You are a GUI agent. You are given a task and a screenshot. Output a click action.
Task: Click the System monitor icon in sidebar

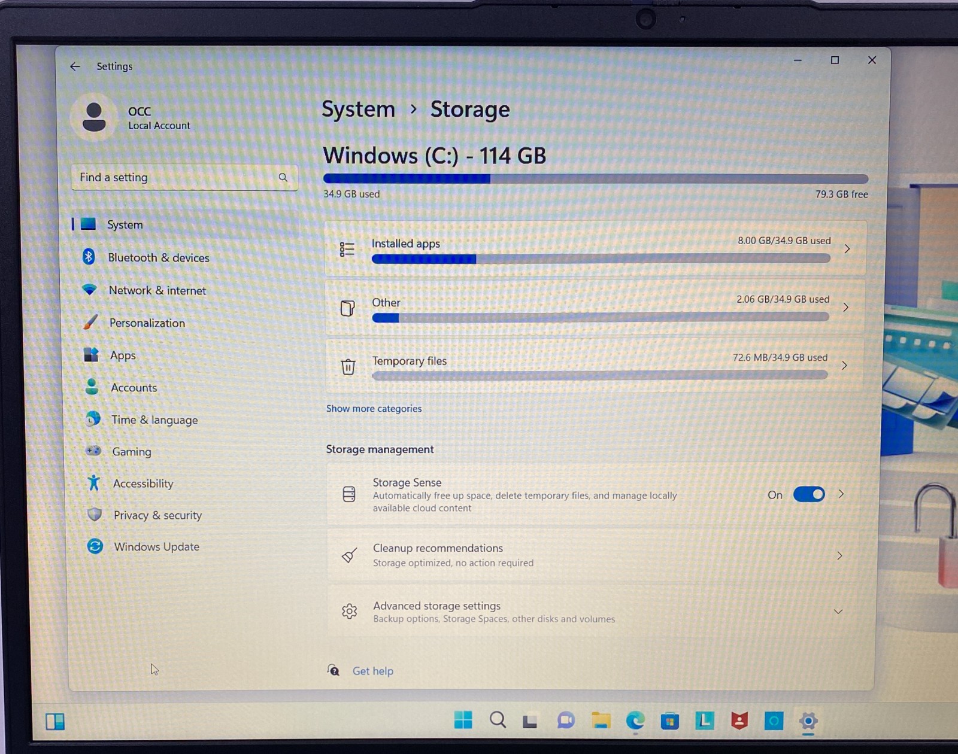click(x=89, y=224)
